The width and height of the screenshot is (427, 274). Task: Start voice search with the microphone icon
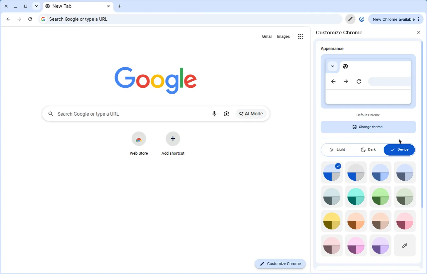(x=215, y=114)
